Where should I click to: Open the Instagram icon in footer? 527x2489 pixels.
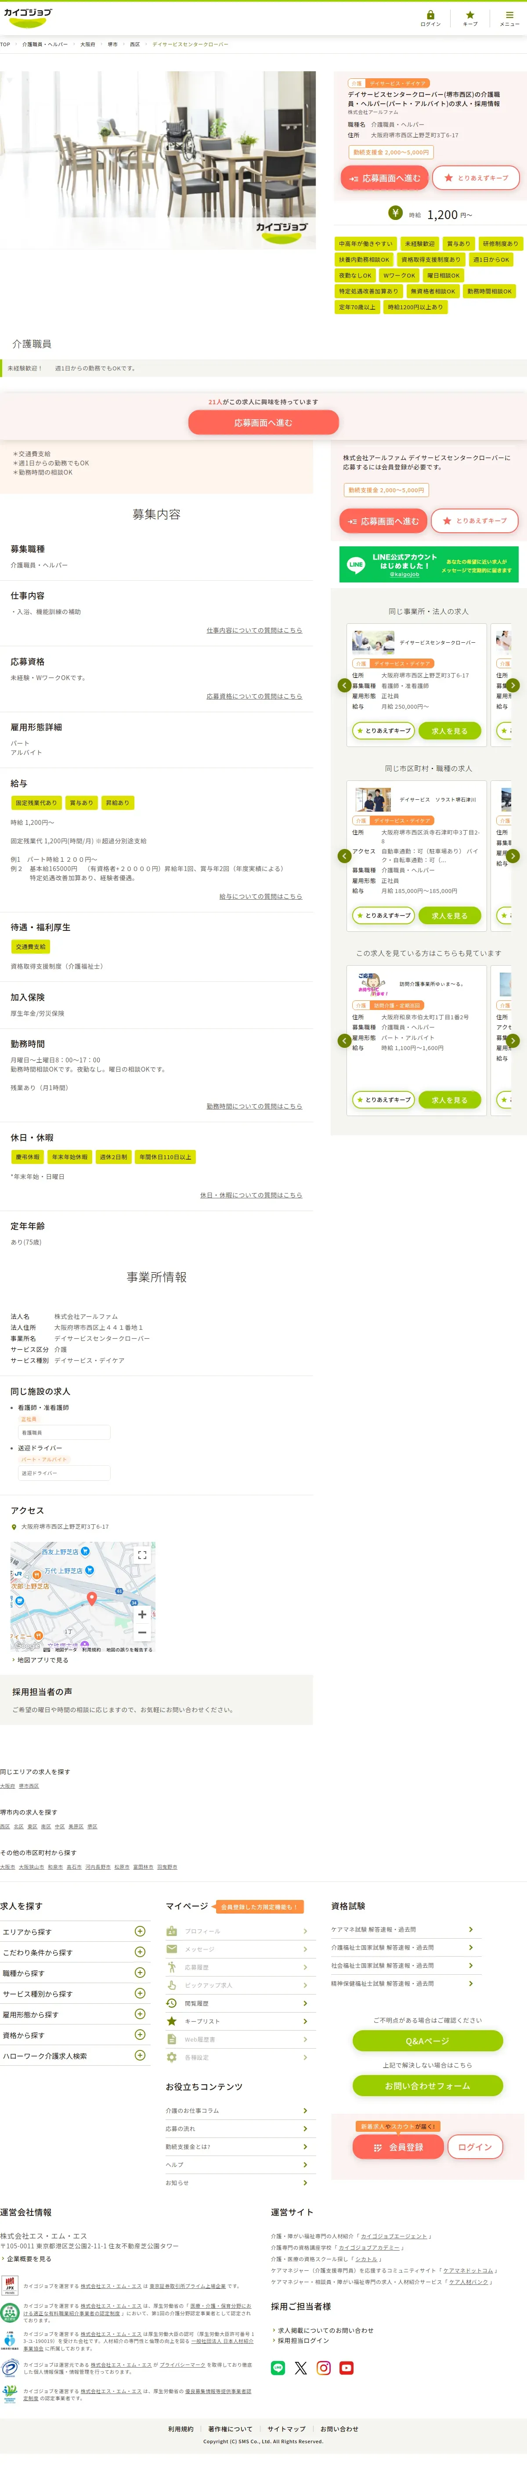(324, 2367)
